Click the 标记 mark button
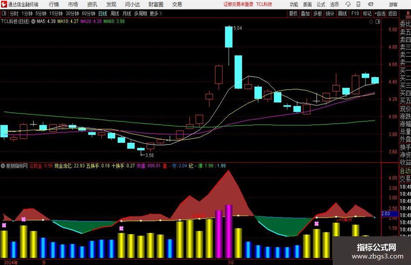Screen dimensions: 411x265 (367, 13)
